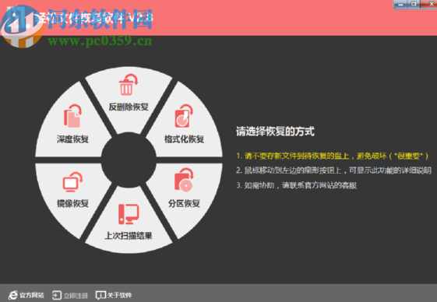Click the image recovery monitor icon
This screenshot has width=437, height=302.
(x=72, y=182)
